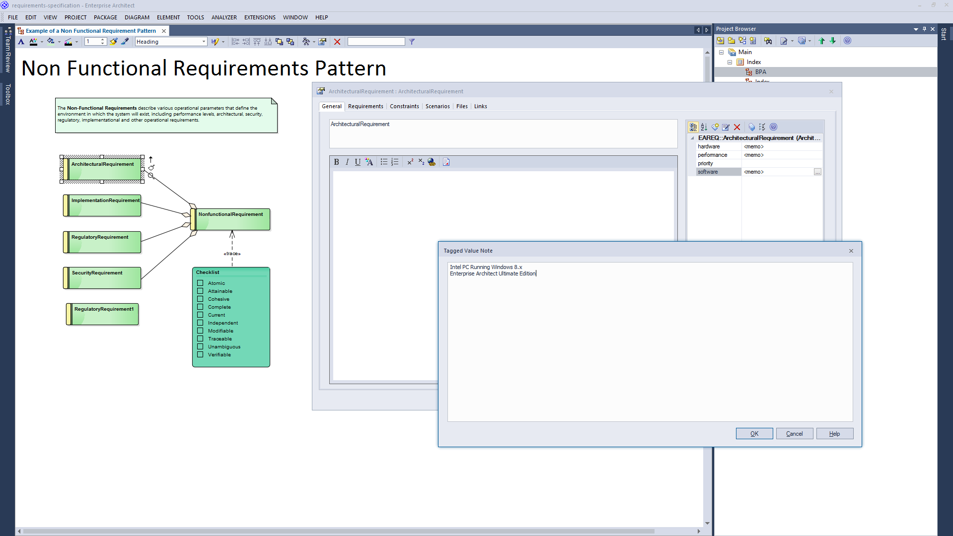Image resolution: width=953 pixels, height=536 pixels.
Task: Click the sort alphabetically tagged values icon
Action: (x=704, y=127)
